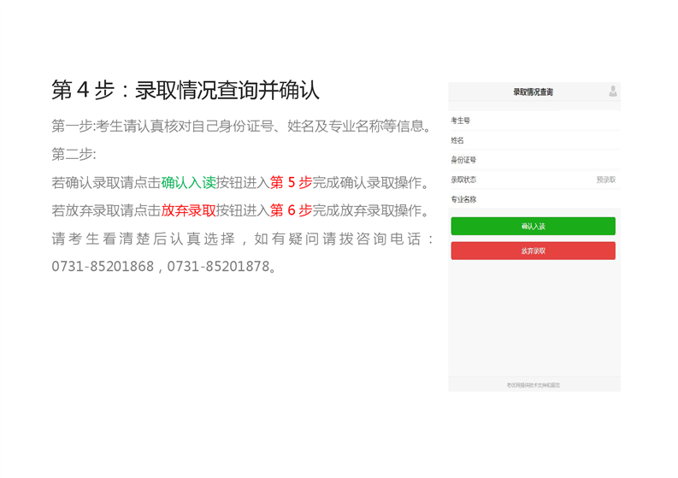Screen dimensions: 678x478
Task: Click the 录取情况查询 header title
Action: pos(533,92)
